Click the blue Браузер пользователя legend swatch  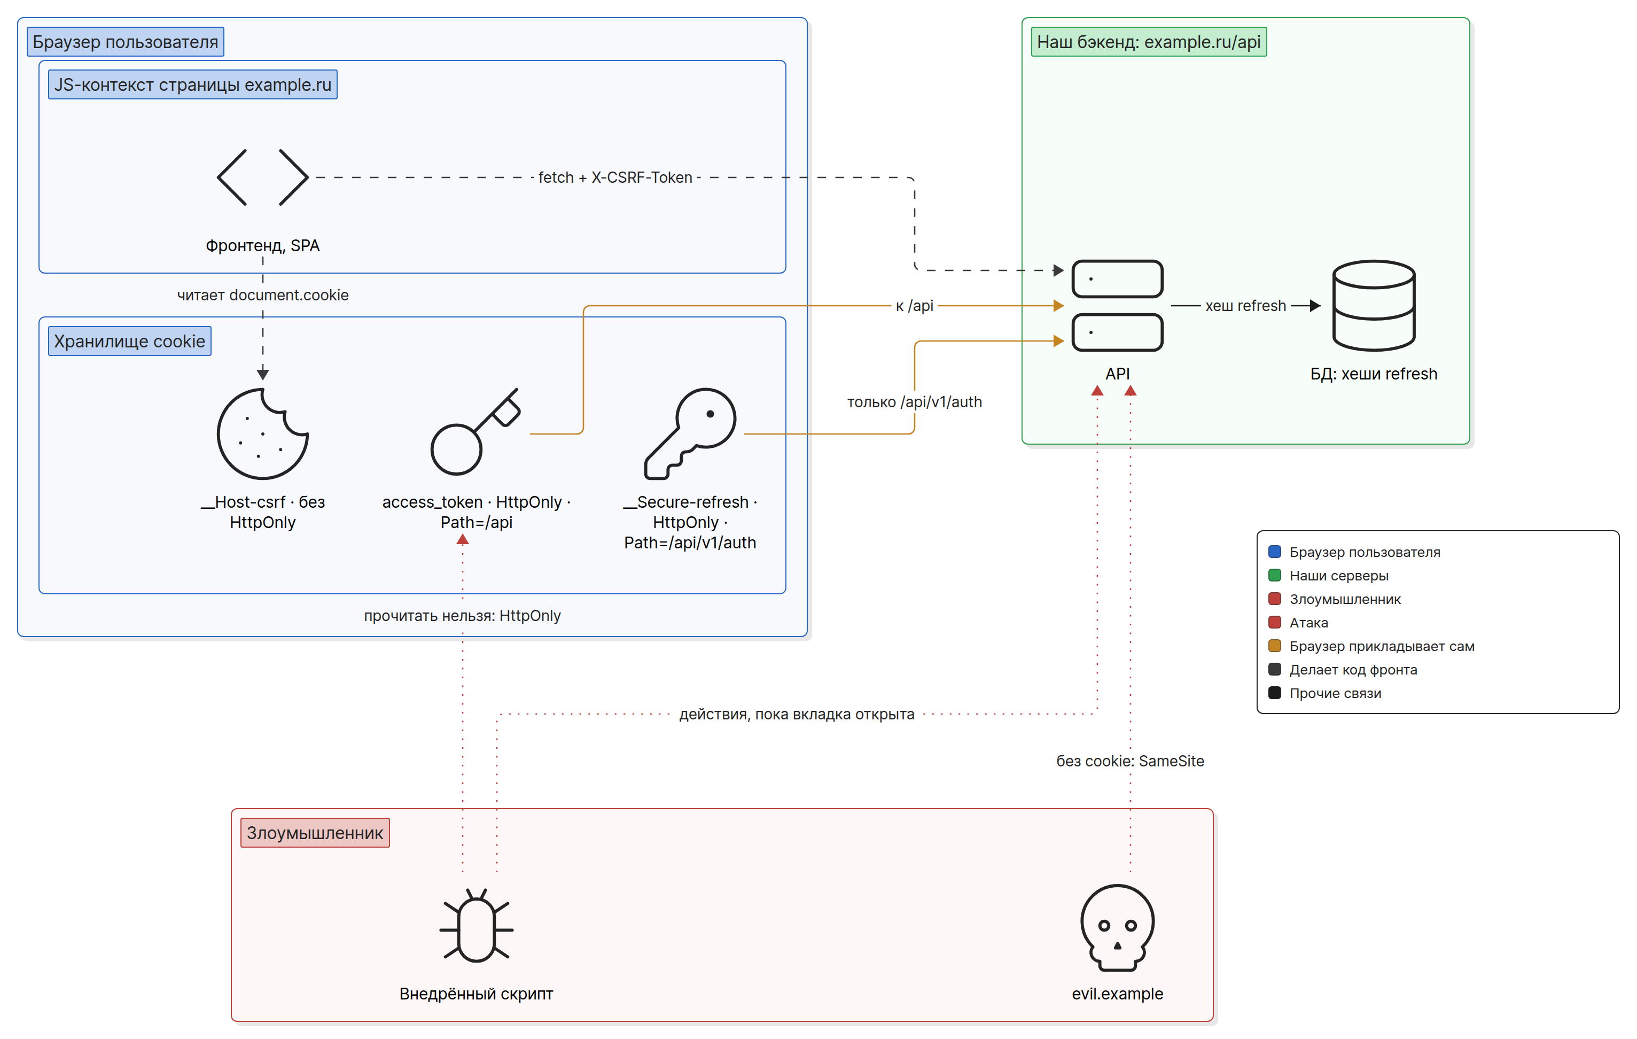1275,552
